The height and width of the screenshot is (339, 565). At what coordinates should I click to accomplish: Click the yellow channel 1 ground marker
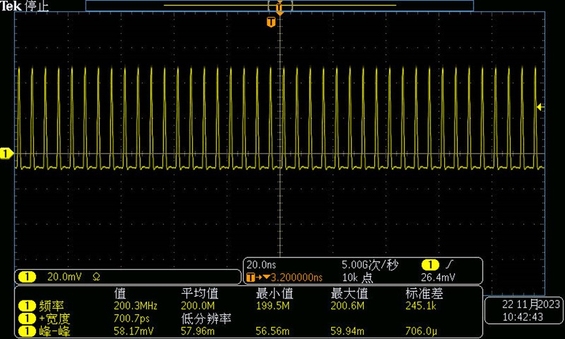(x=6, y=154)
